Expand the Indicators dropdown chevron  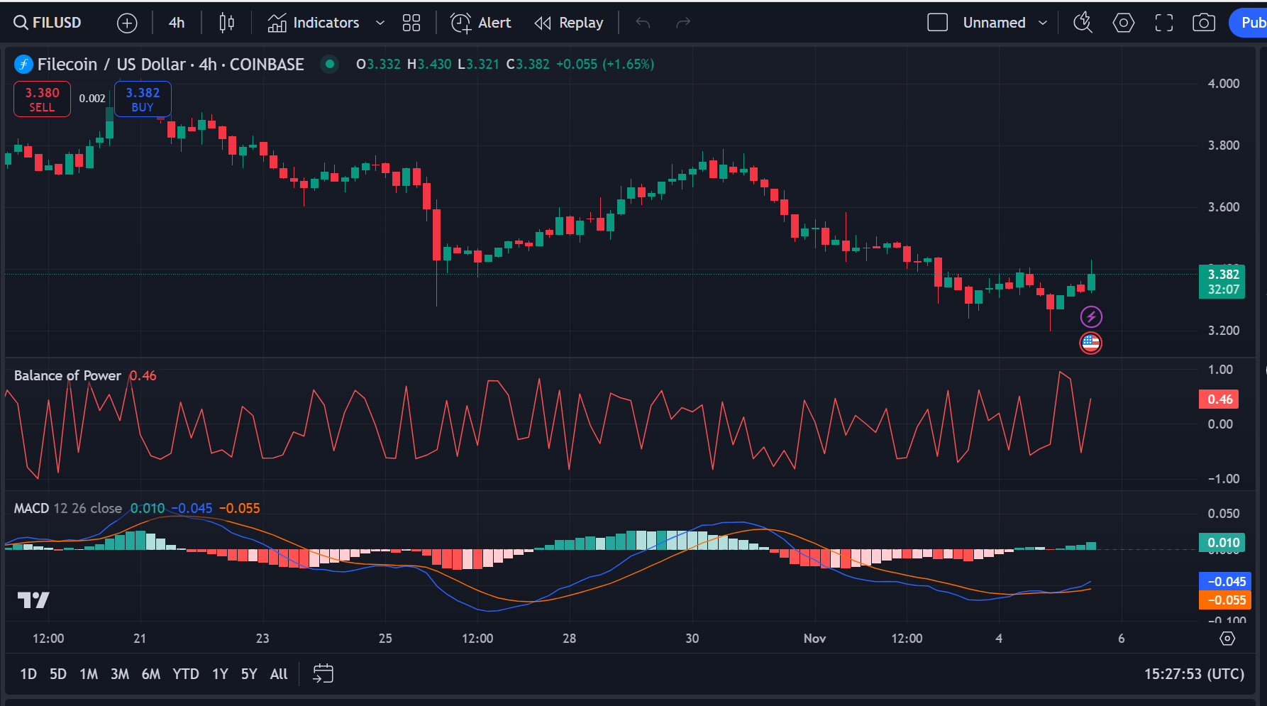pyautogui.click(x=380, y=23)
